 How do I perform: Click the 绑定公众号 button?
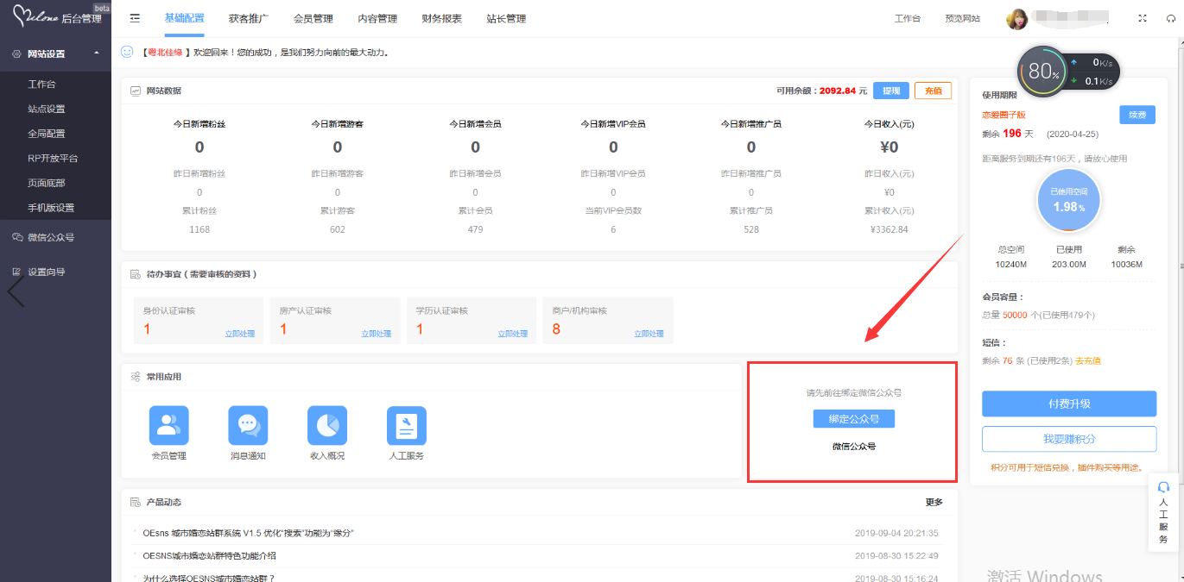point(854,419)
